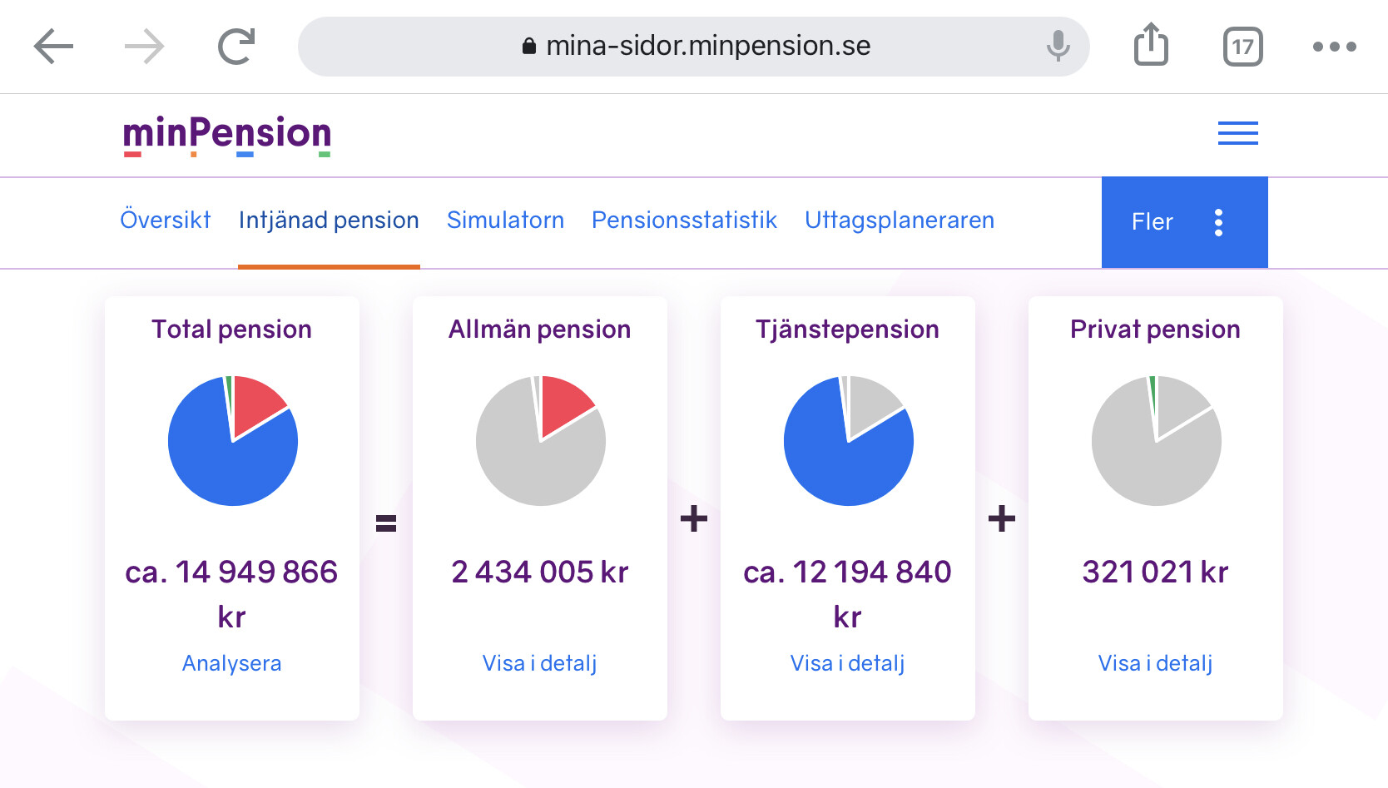Tap the browser forward arrow
The height and width of the screenshot is (788, 1388).
pyautogui.click(x=144, y=47)
